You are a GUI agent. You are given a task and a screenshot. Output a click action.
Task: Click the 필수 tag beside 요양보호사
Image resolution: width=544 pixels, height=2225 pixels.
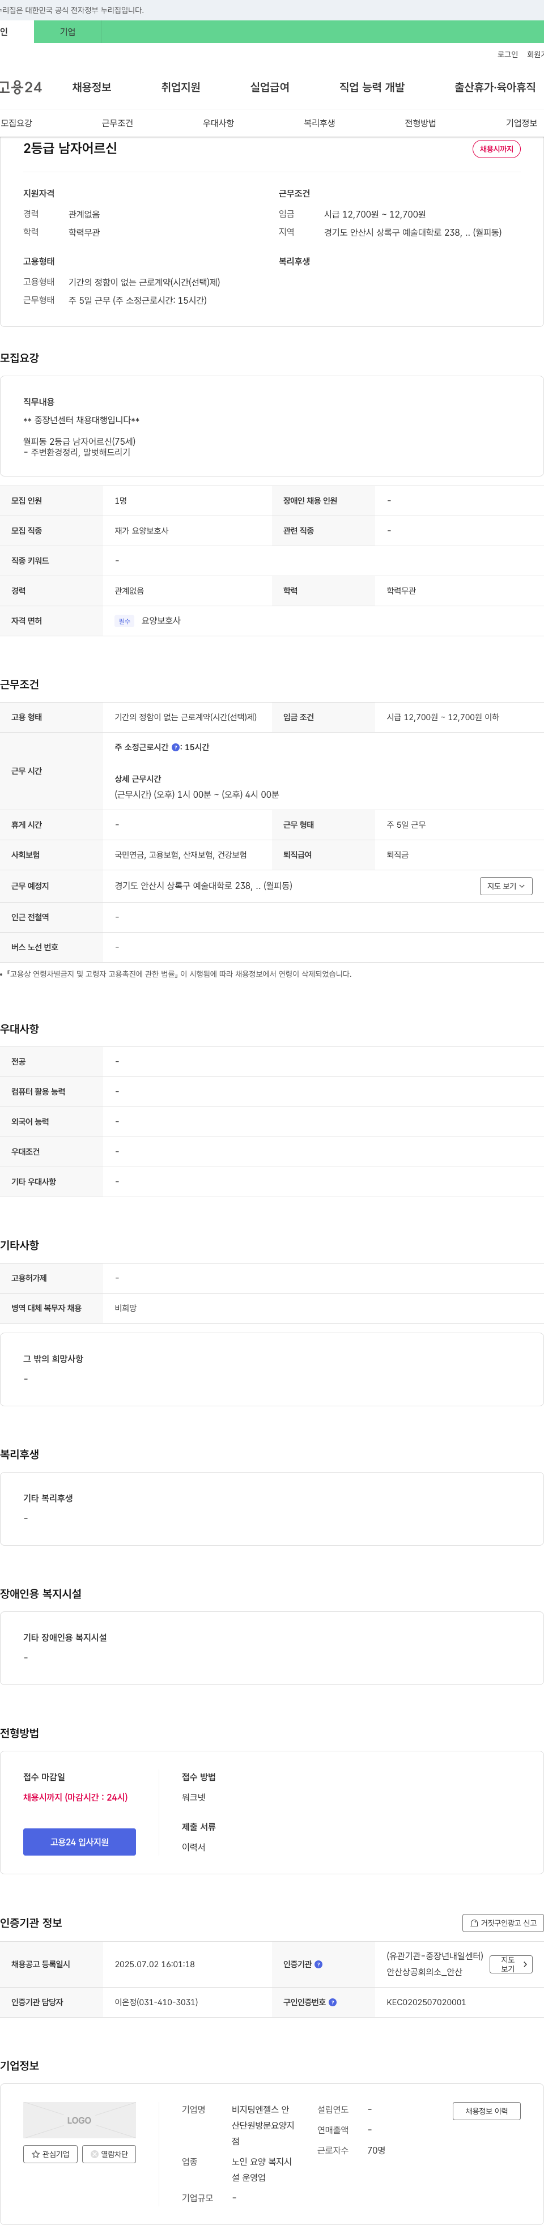(124, 621)
